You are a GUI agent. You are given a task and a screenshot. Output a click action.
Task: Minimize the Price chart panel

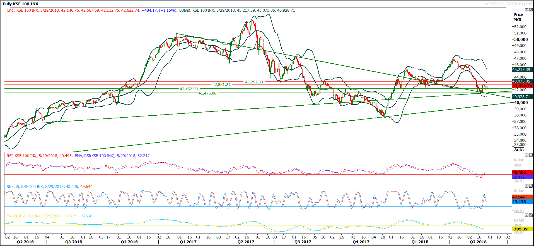click(526, 9)
